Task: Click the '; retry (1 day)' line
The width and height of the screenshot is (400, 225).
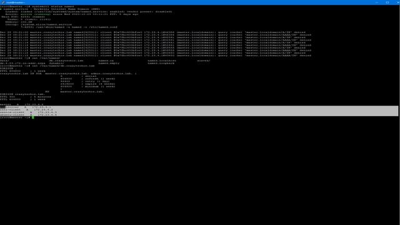Action: [85, 81]
